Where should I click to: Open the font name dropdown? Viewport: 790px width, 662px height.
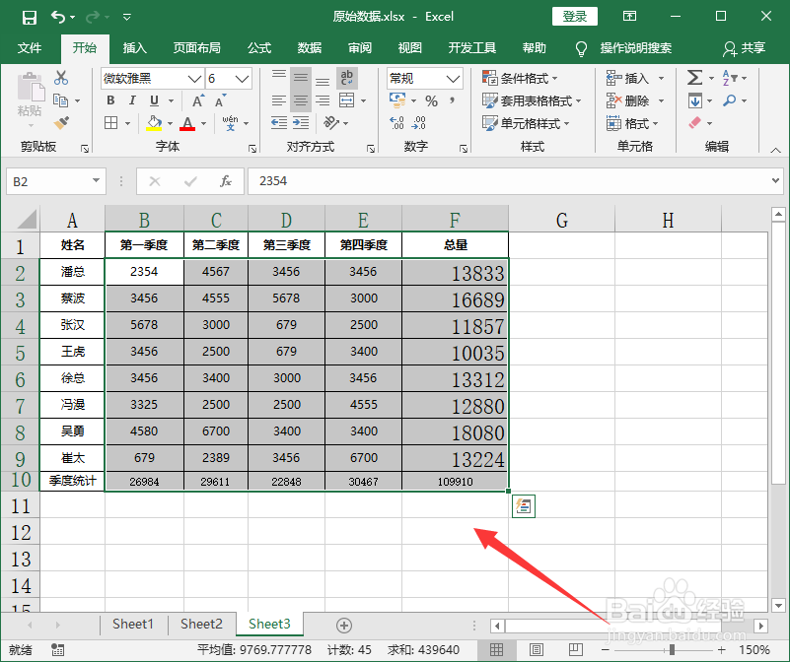pos(194,79)
